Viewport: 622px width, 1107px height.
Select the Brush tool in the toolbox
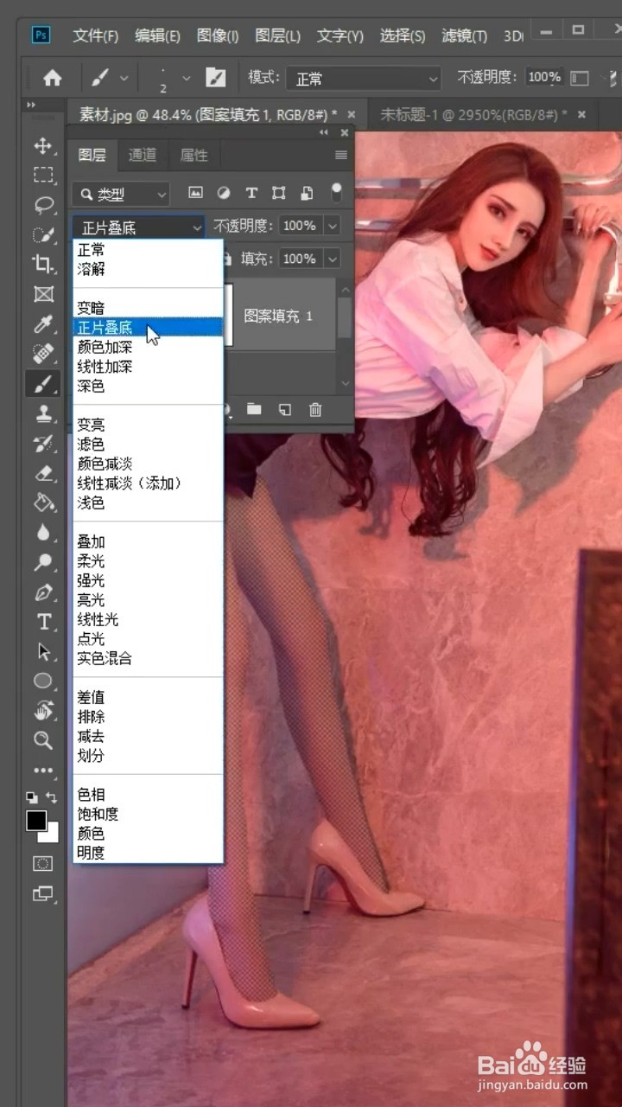pyautogui.click(x=43, y=384)
